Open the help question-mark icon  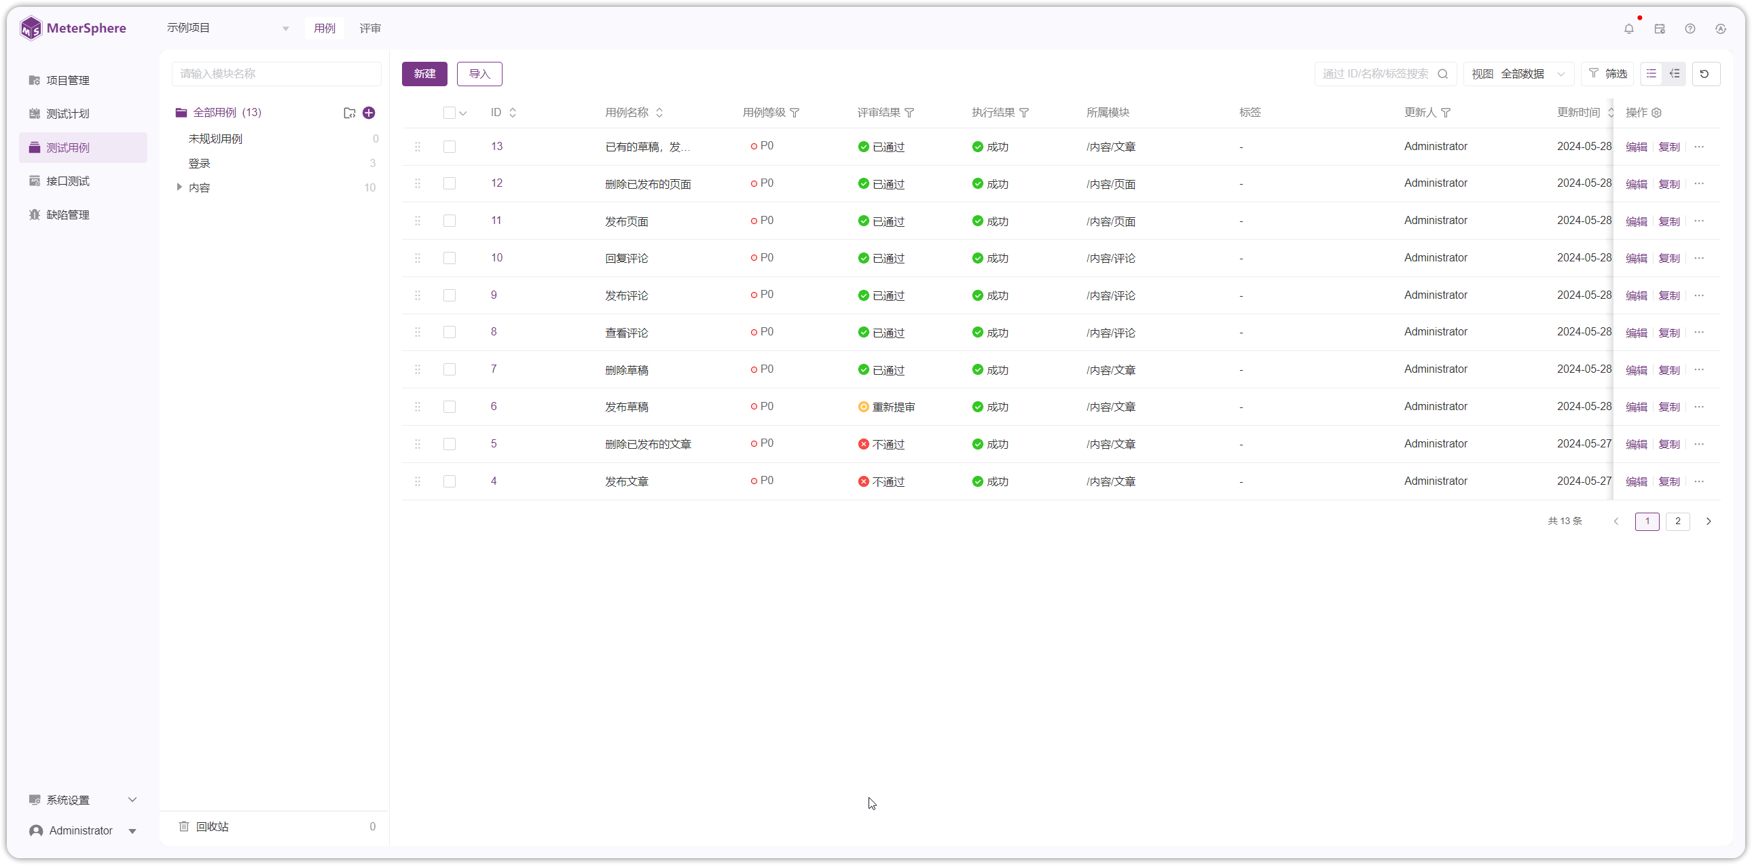click(1690, 29)
